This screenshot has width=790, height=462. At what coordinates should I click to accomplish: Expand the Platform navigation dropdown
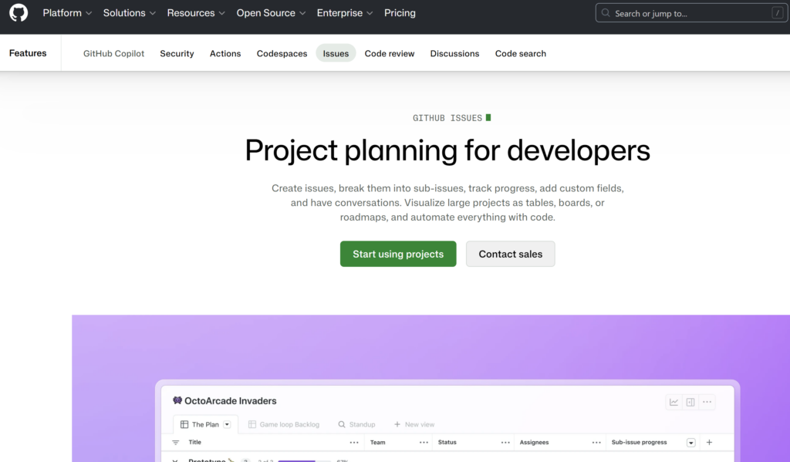click(x=67, y=13)
